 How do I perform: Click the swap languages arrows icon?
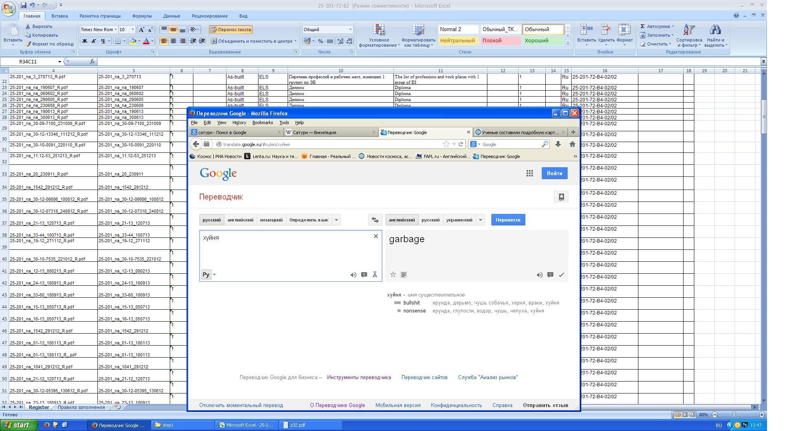point(375,220)
